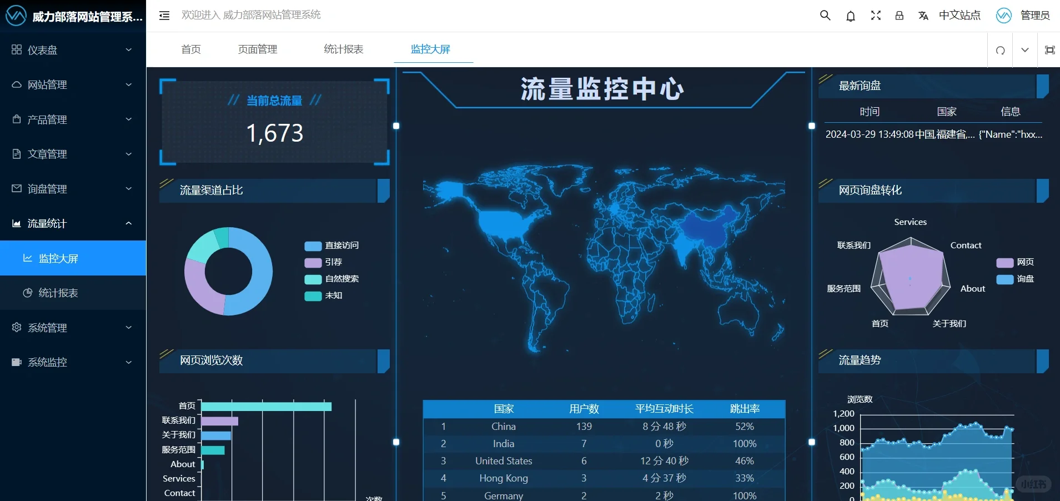Open the 首页 tab
This screenshot has width=1060, height=501.
(190, 49)
